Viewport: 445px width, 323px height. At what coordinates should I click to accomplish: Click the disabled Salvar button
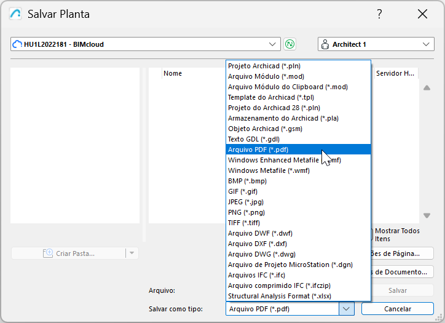tap(403, 290)
